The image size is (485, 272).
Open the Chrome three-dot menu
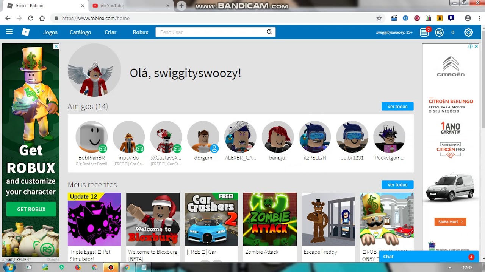(x=479, y=18)
